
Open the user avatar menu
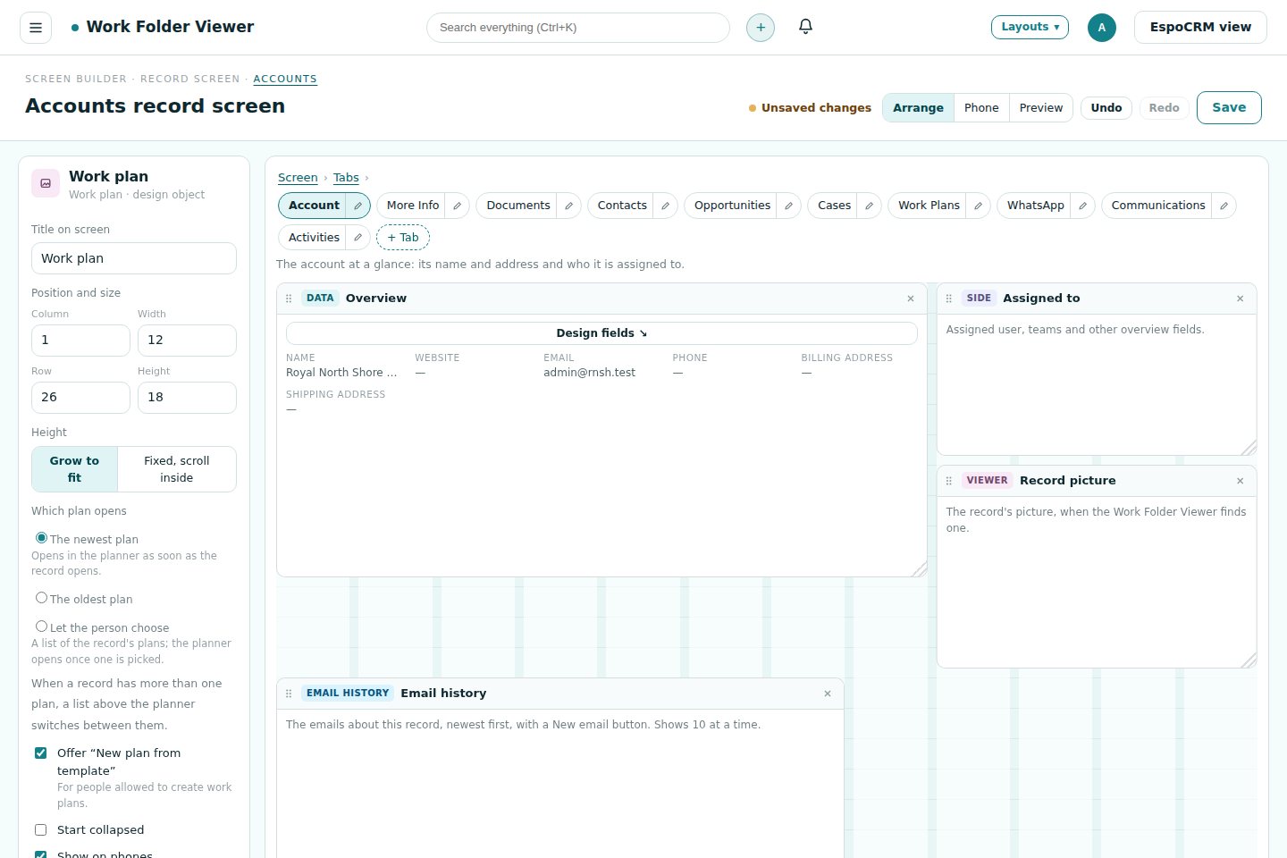coord(1102,28)
